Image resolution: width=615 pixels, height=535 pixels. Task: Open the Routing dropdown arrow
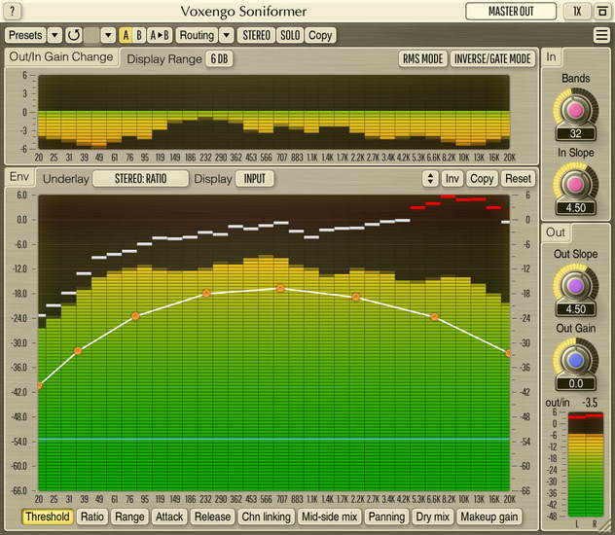coord(227,35)
